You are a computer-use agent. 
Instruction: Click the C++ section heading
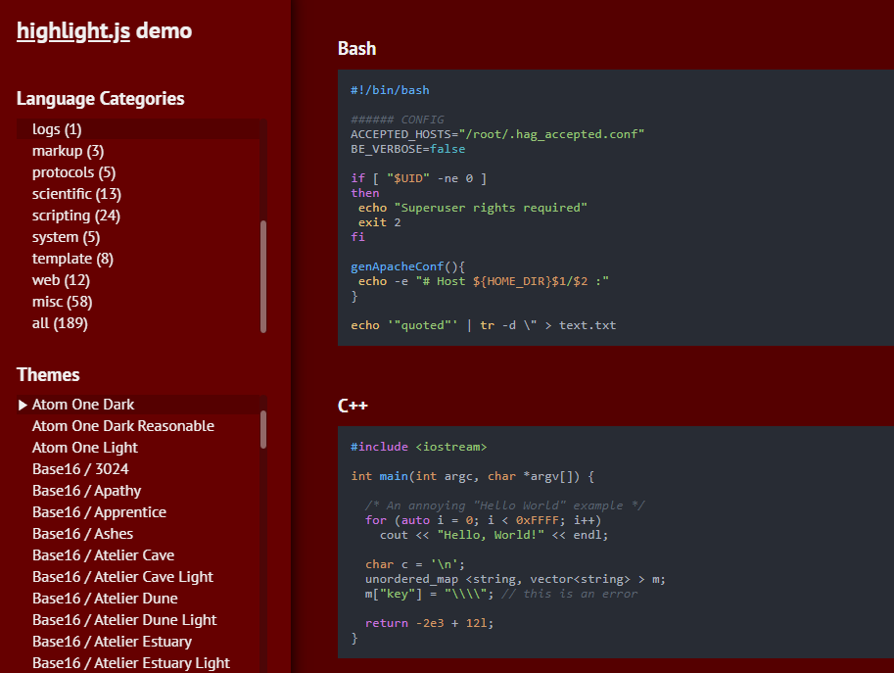pos(353,406)
